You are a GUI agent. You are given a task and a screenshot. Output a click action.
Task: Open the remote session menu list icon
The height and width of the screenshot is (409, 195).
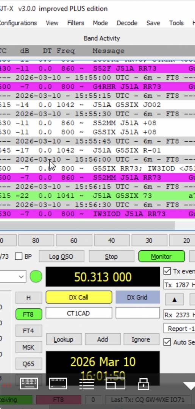87,383
